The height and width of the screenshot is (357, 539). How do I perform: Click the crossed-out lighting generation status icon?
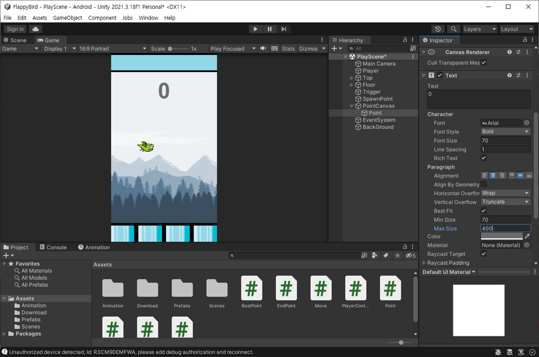click(x=521, y=352)
